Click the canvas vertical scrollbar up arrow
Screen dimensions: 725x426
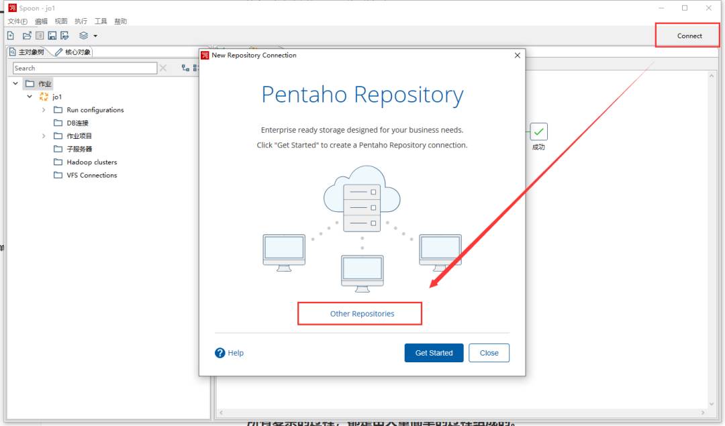pos(712,76)
